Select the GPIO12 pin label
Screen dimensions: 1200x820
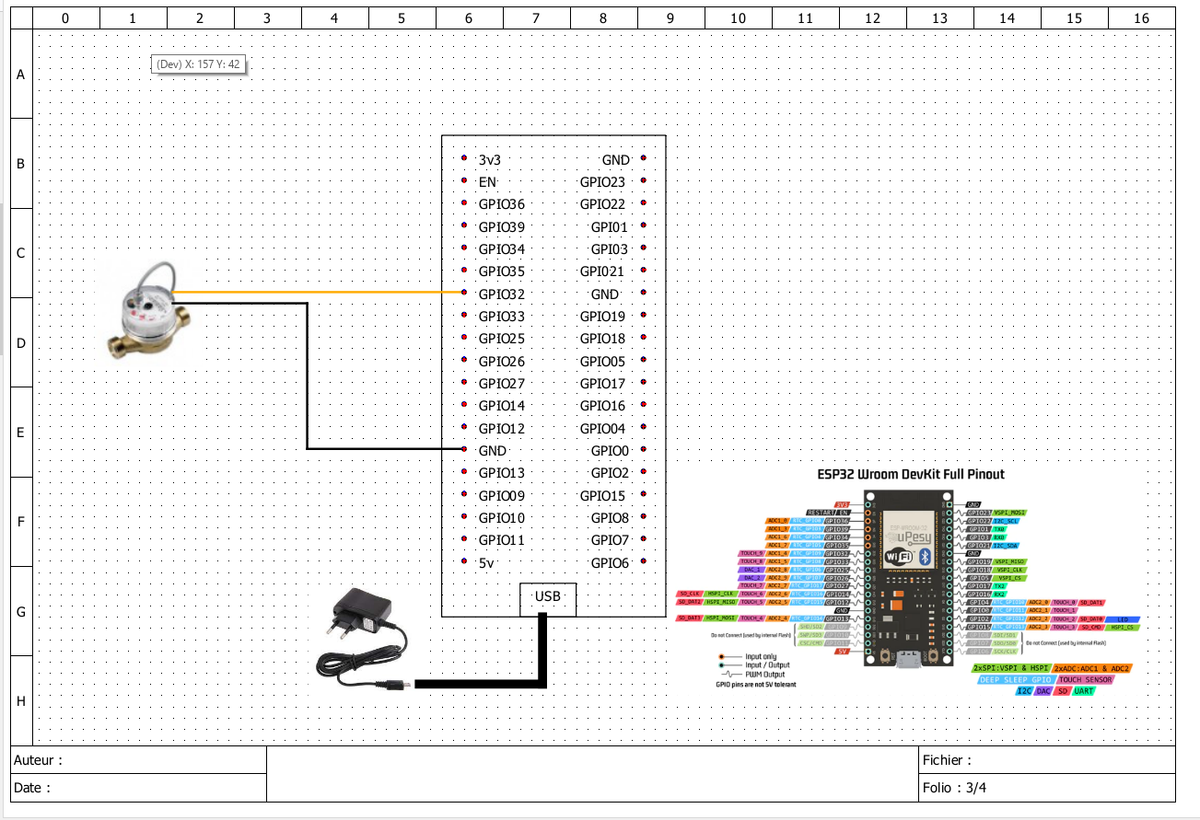click(501, 429)
